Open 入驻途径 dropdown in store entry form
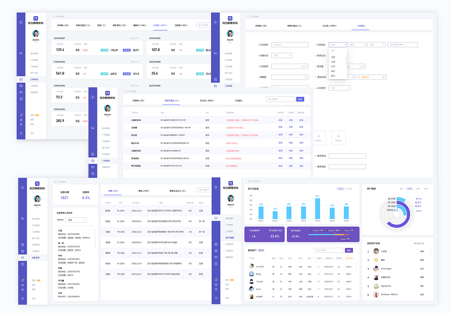Viewport: 451px width, 313px height. click(x=340, y=88)
